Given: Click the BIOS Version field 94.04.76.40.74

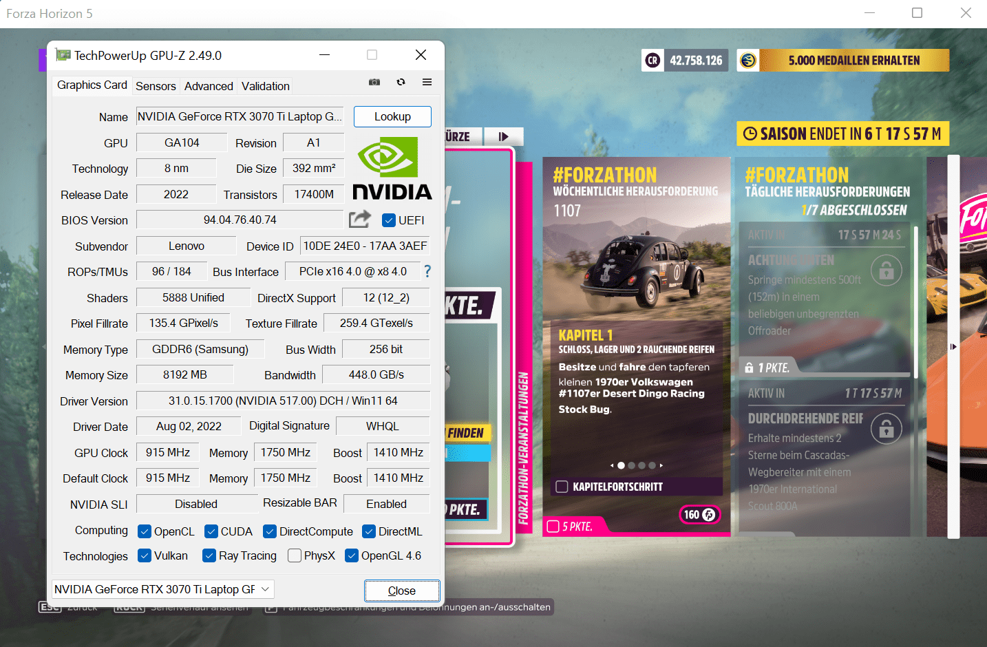Looking at the screenshot, I should point(240,220).
